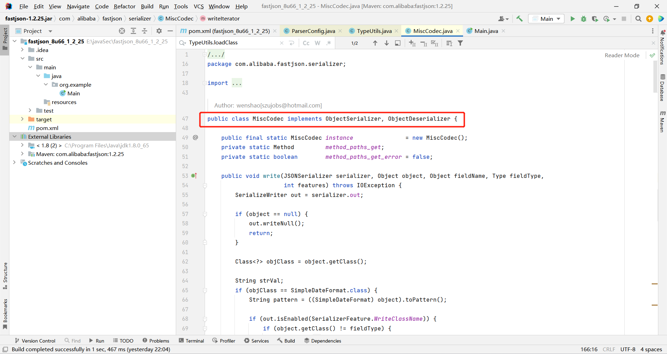Open the Problems tool window
This screenshot has width=667, height=354.
coord(156,341)
